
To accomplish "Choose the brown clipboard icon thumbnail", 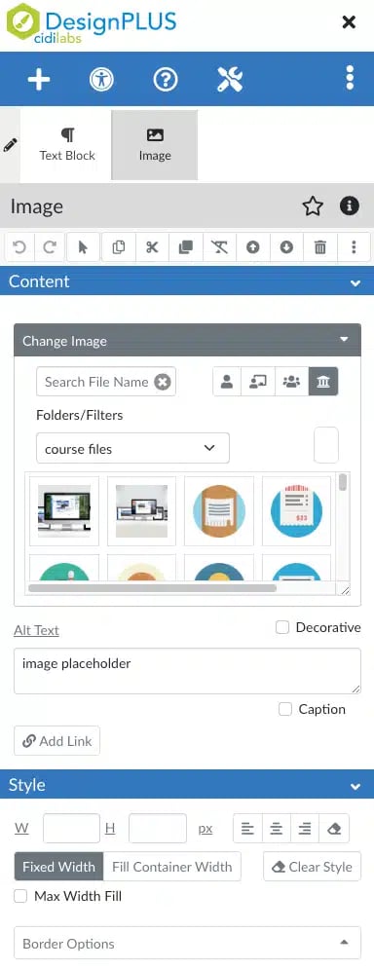I will 219,511.
